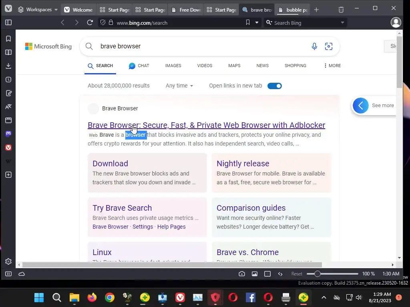410x307 pixels.
Task: Open the Help Pages link
Action: [x=171, y=227]
